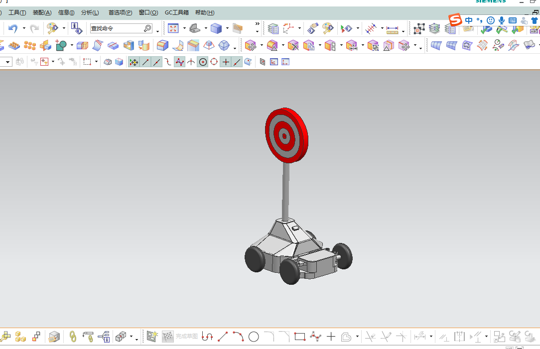Expand the Measure Distance dropdown arrow
Image resolution: width=540 pixels, height=349 pixels.
(x=404, y=31)
